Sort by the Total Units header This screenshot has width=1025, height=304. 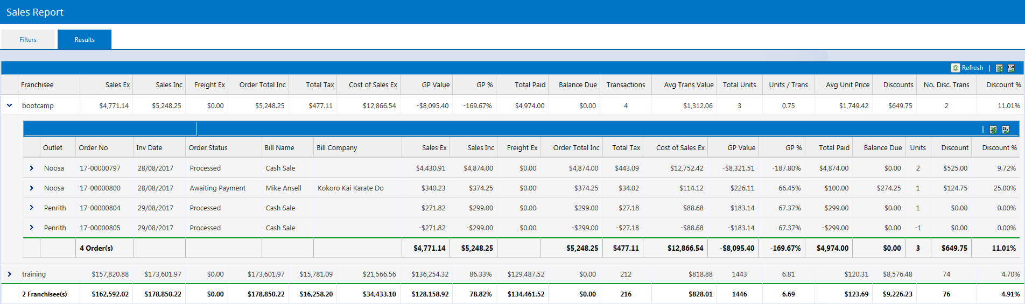click(x=739, y=84)
